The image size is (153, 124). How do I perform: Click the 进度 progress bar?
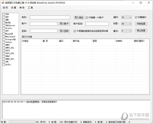[x=22, y=122]
